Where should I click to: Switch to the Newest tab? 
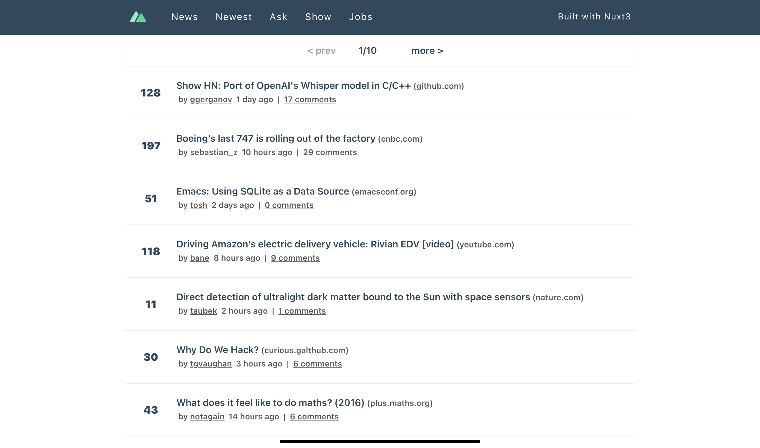[234, 17]
